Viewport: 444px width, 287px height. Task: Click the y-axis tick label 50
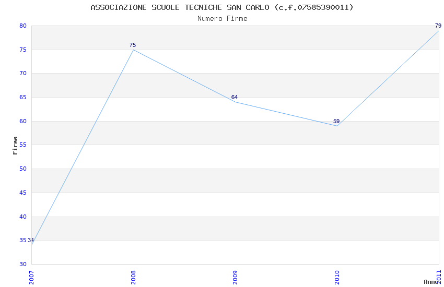pos(23,169)
